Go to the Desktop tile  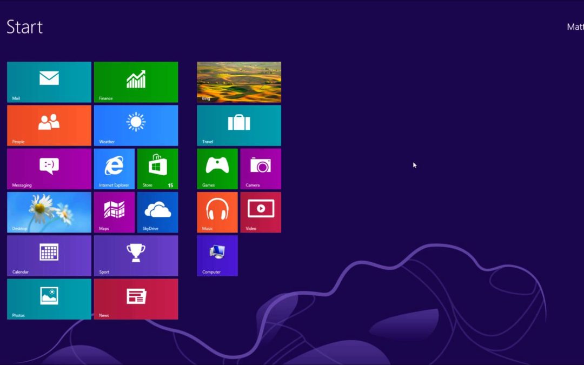49,213
